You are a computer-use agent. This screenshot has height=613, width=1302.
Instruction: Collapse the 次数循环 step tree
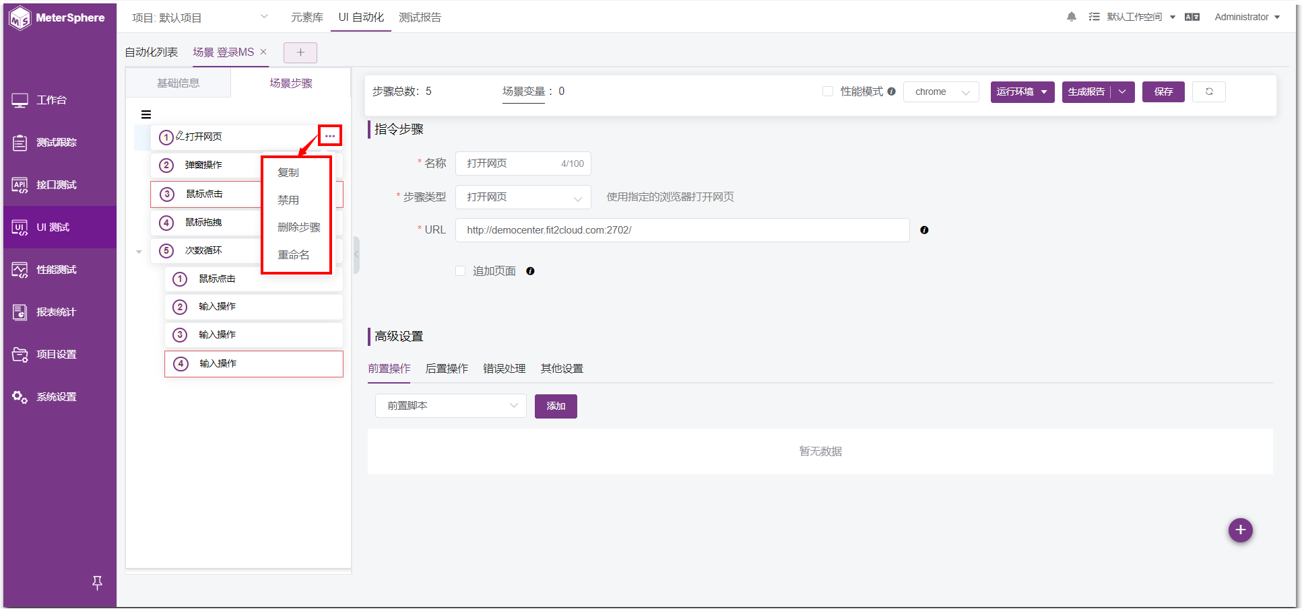tap(139, 252)
